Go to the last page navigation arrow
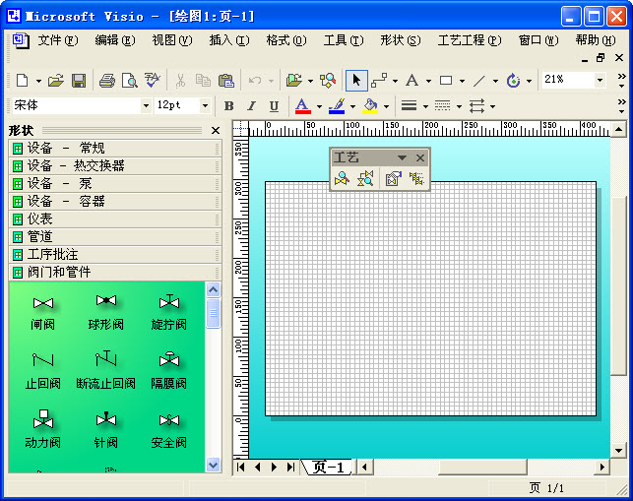 coord(290,468)
